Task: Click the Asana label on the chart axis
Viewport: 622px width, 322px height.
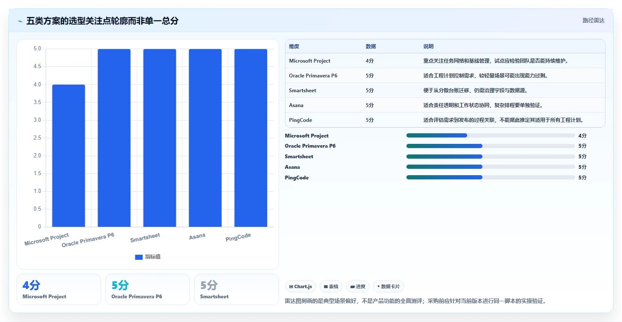Action: [197, 237]
